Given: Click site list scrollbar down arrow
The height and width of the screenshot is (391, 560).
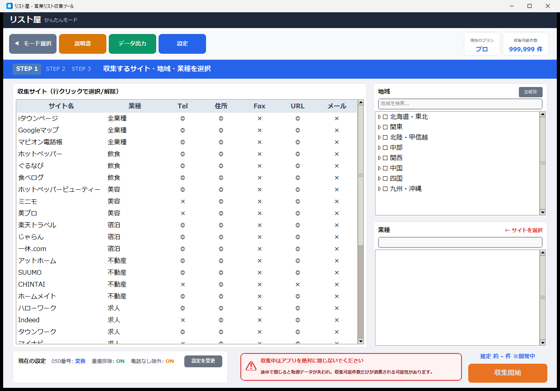Looking at the screenshot, I should click(x=361, y=341).
